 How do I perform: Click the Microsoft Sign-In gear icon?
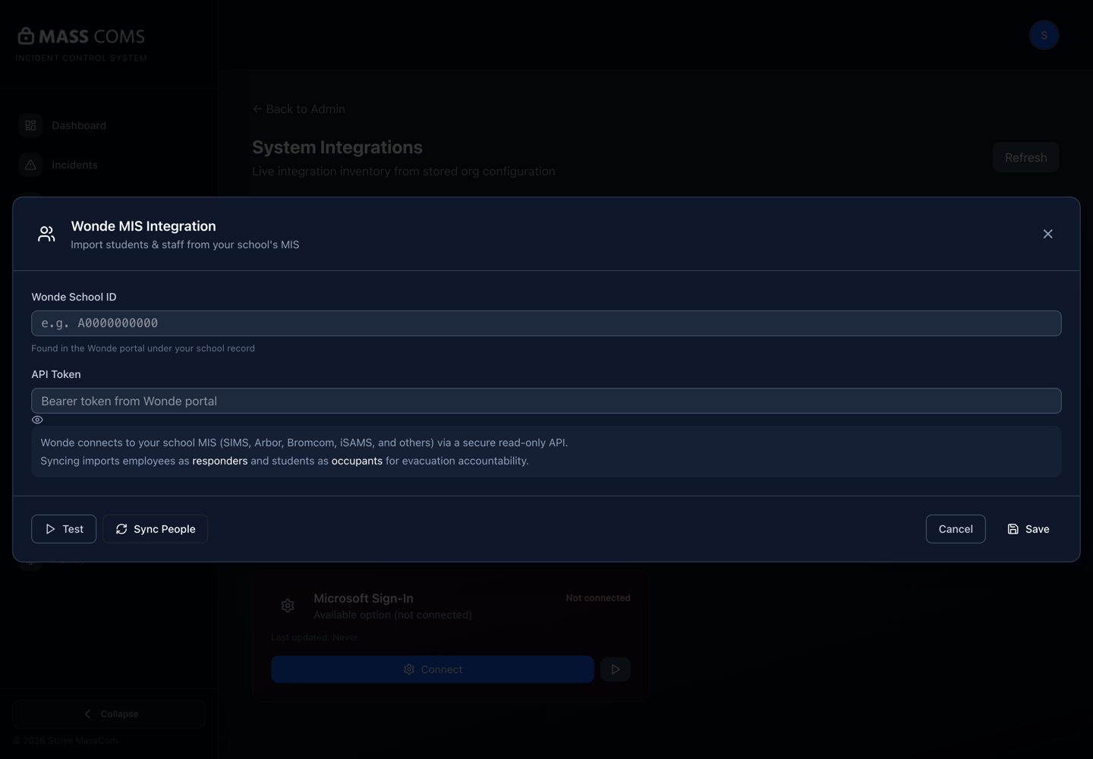pyautogui.click(x=288, y=606)
